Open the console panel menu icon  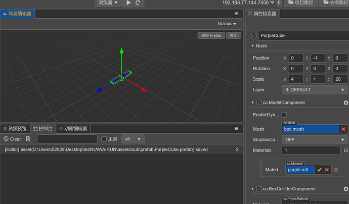coord(236,128)
